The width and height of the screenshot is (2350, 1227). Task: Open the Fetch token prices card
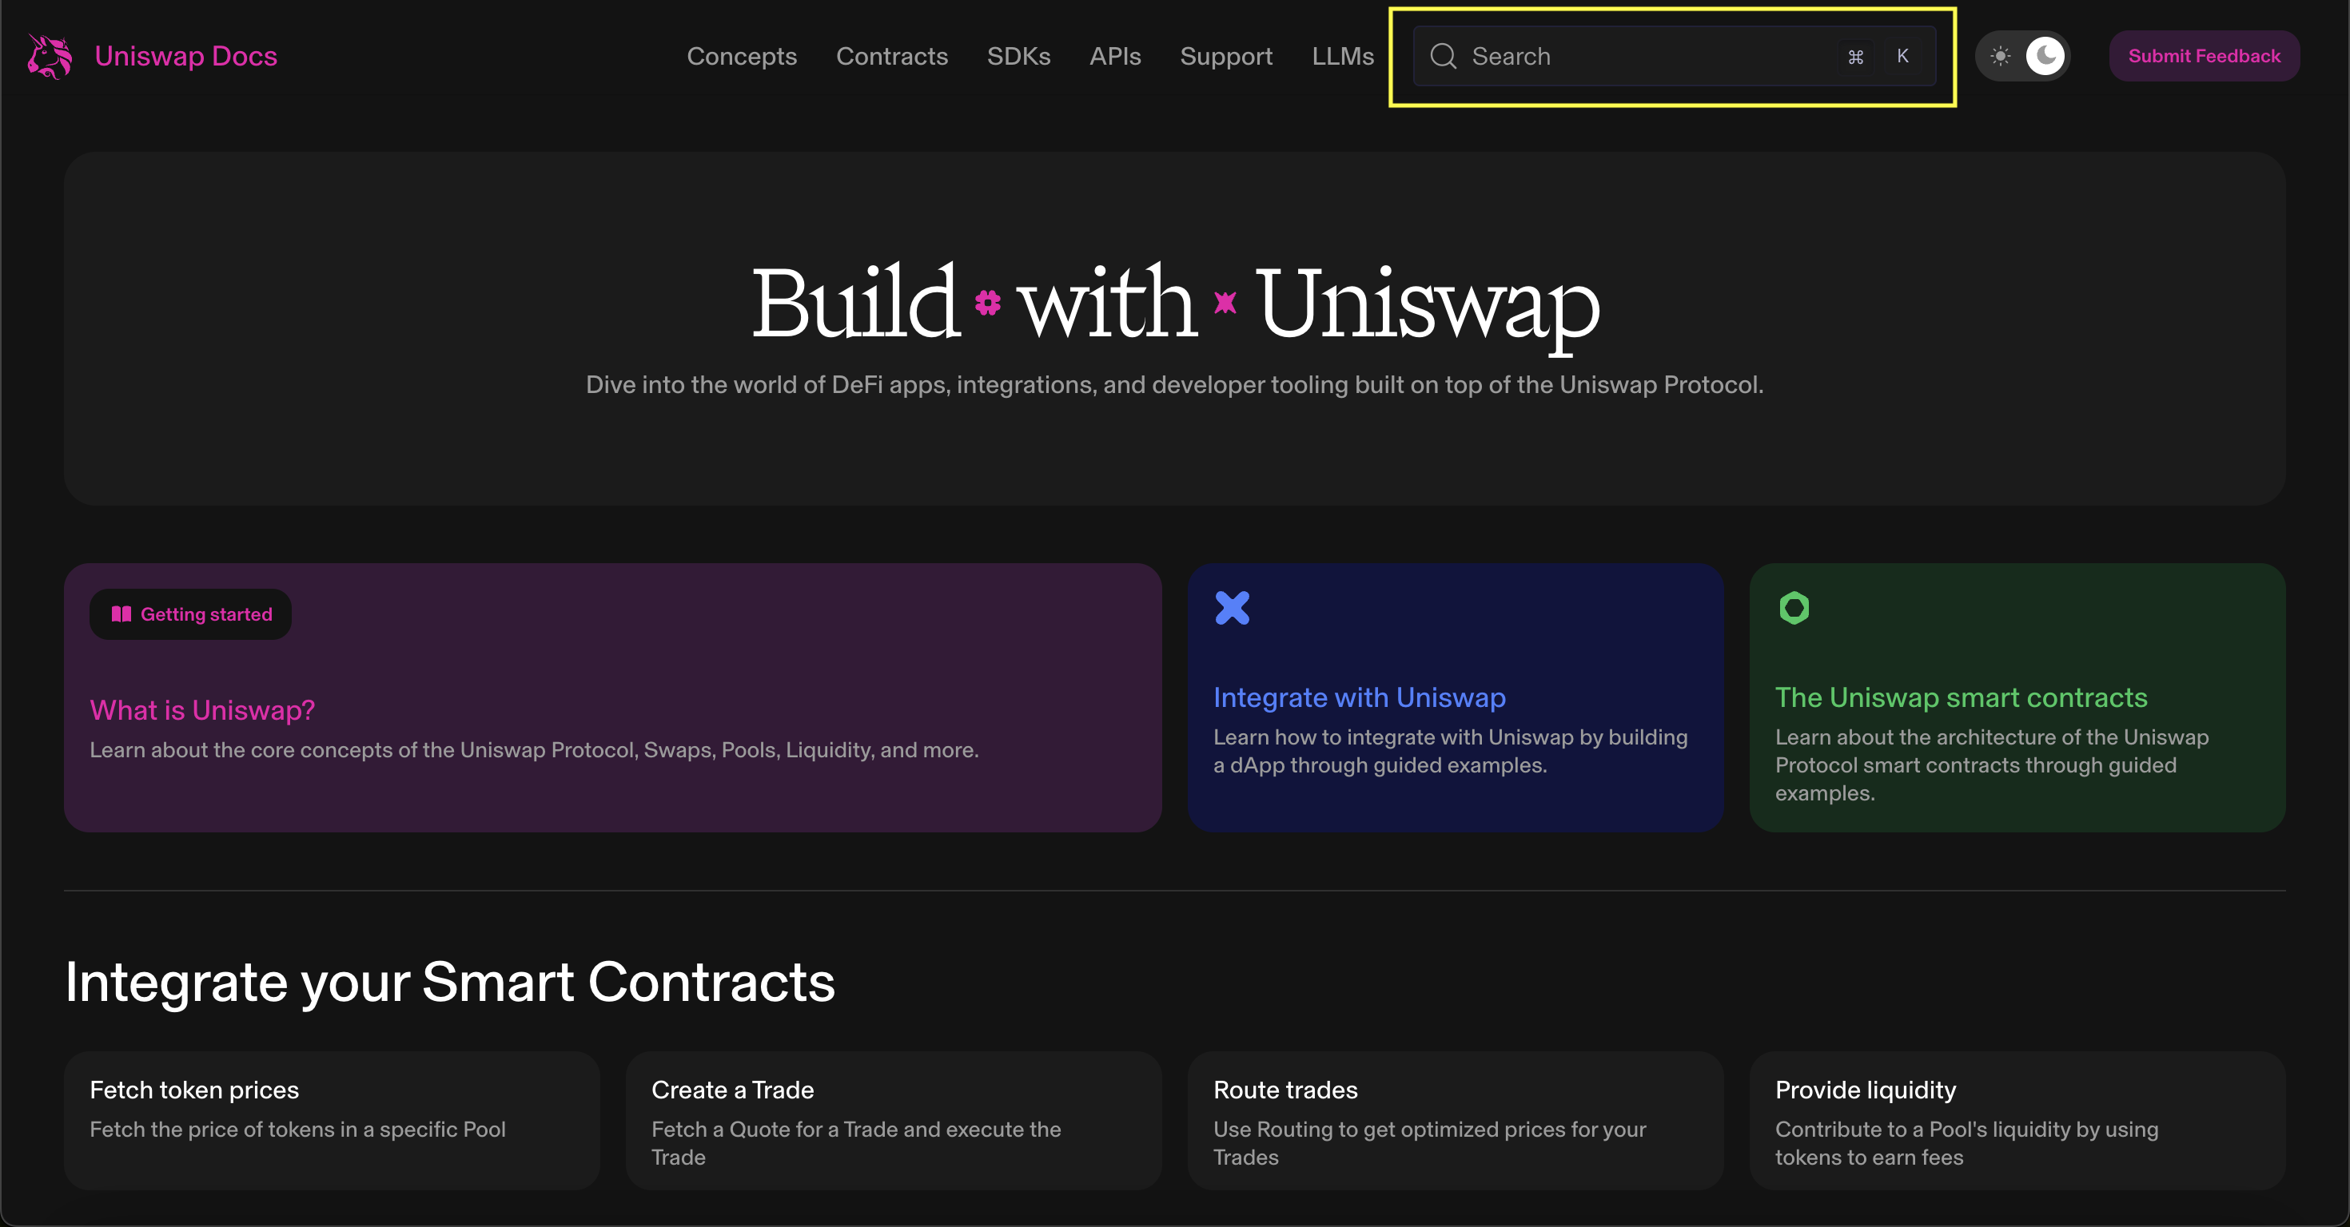click(x=331, y=1119)
